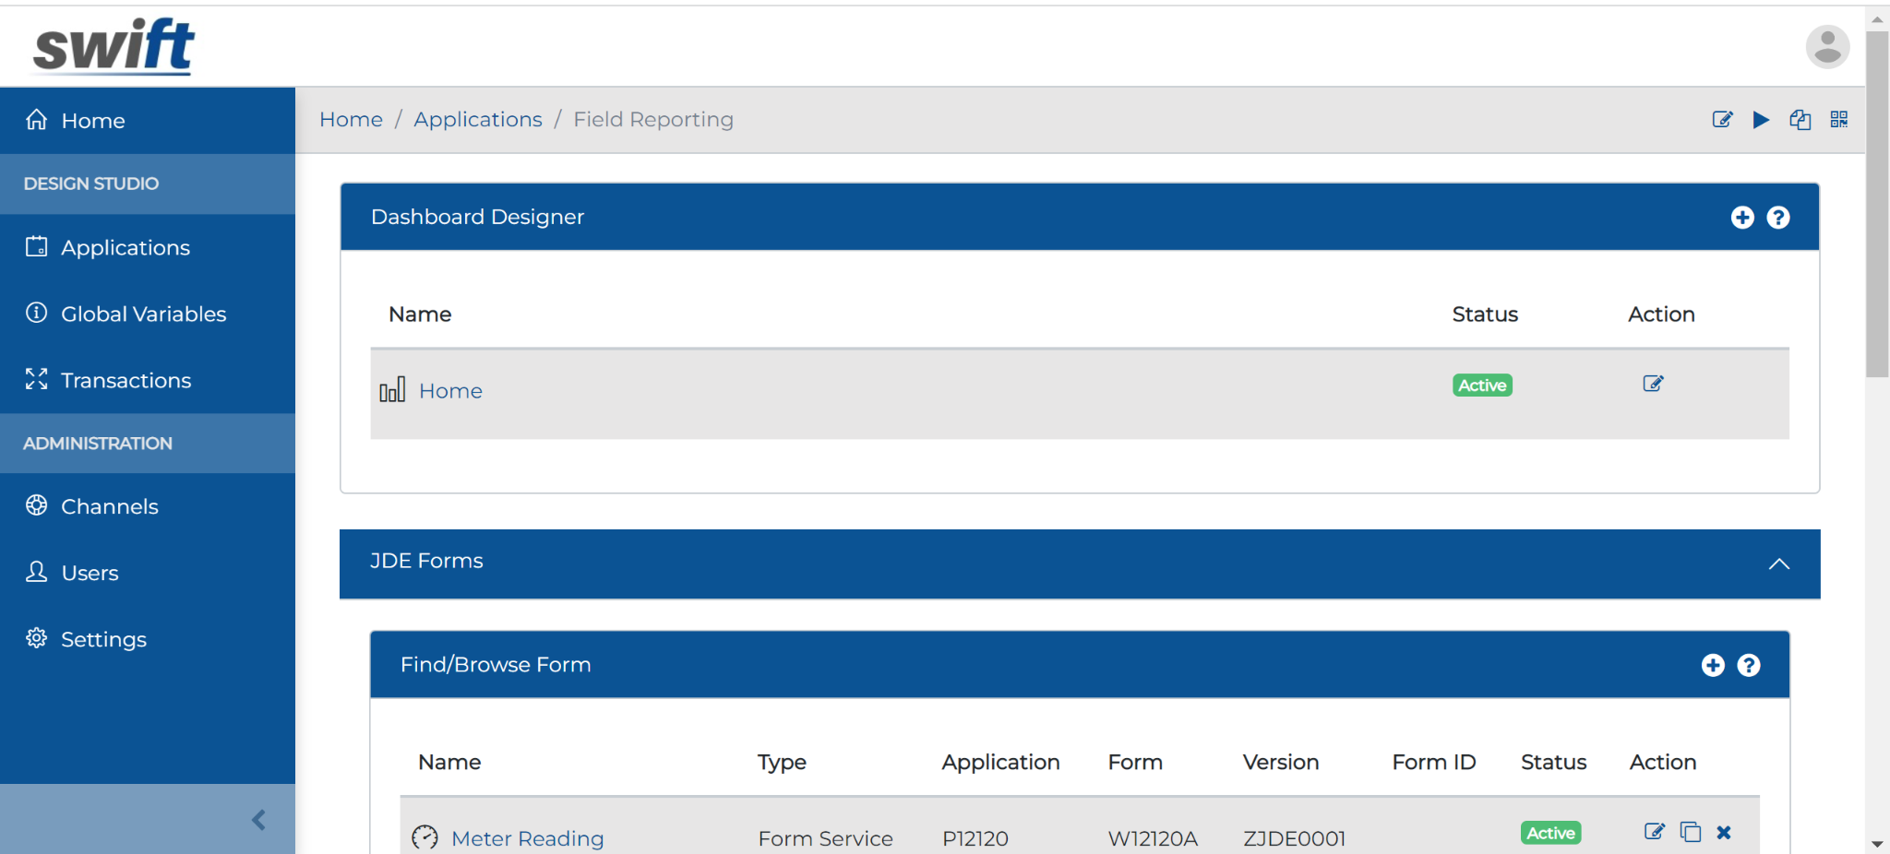The width and height of the screenshot is (1890, 854).
Task: Copy the Field Reporting application
Action: (1800, 120)
